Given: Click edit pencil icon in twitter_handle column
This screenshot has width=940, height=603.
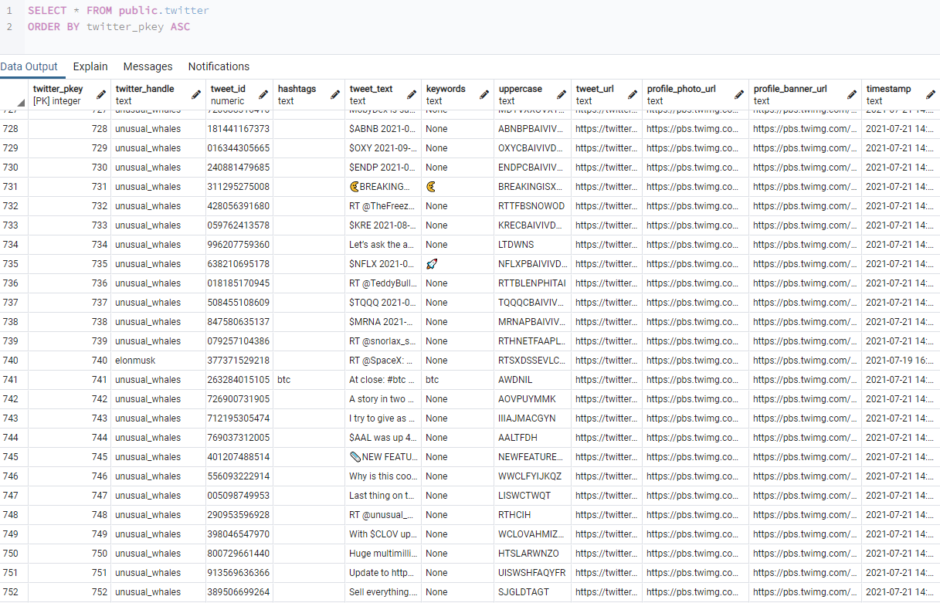Looking at the screenshot, I should pyautogui.click(x=196, y=95).
